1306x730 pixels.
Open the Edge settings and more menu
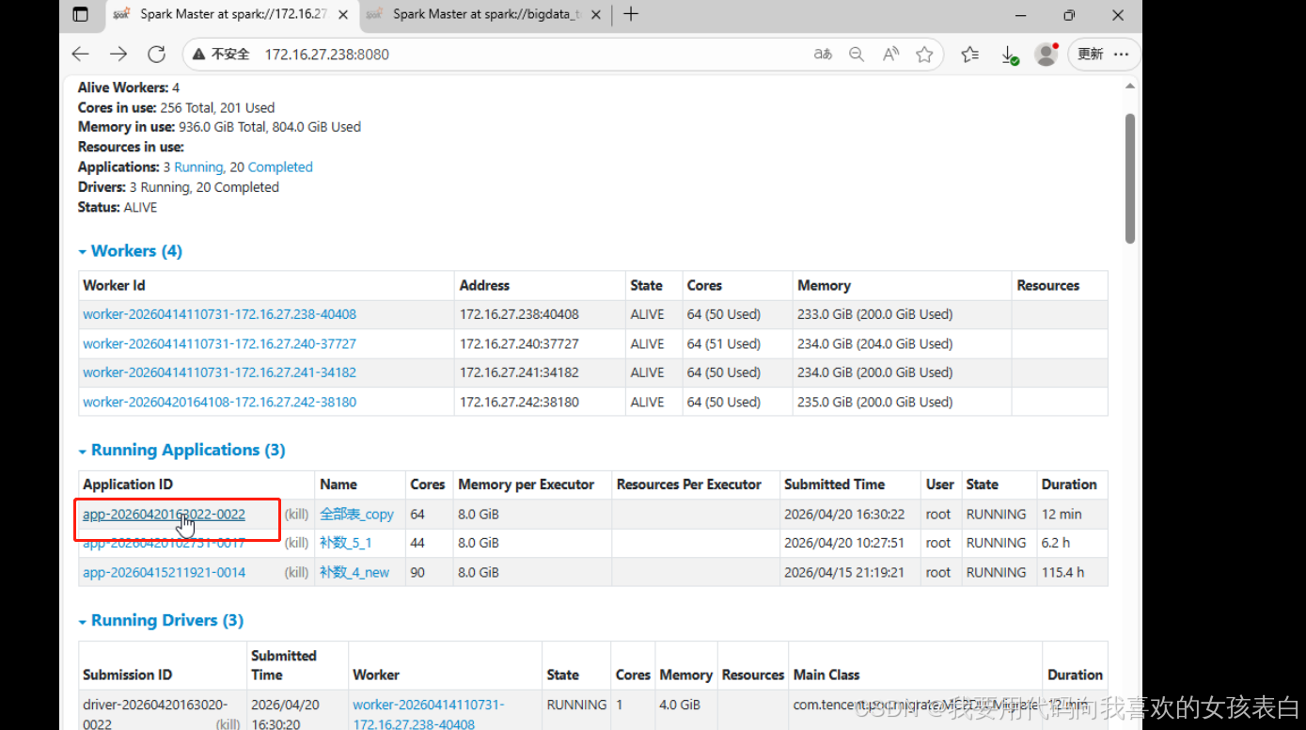pos(1122,54)
